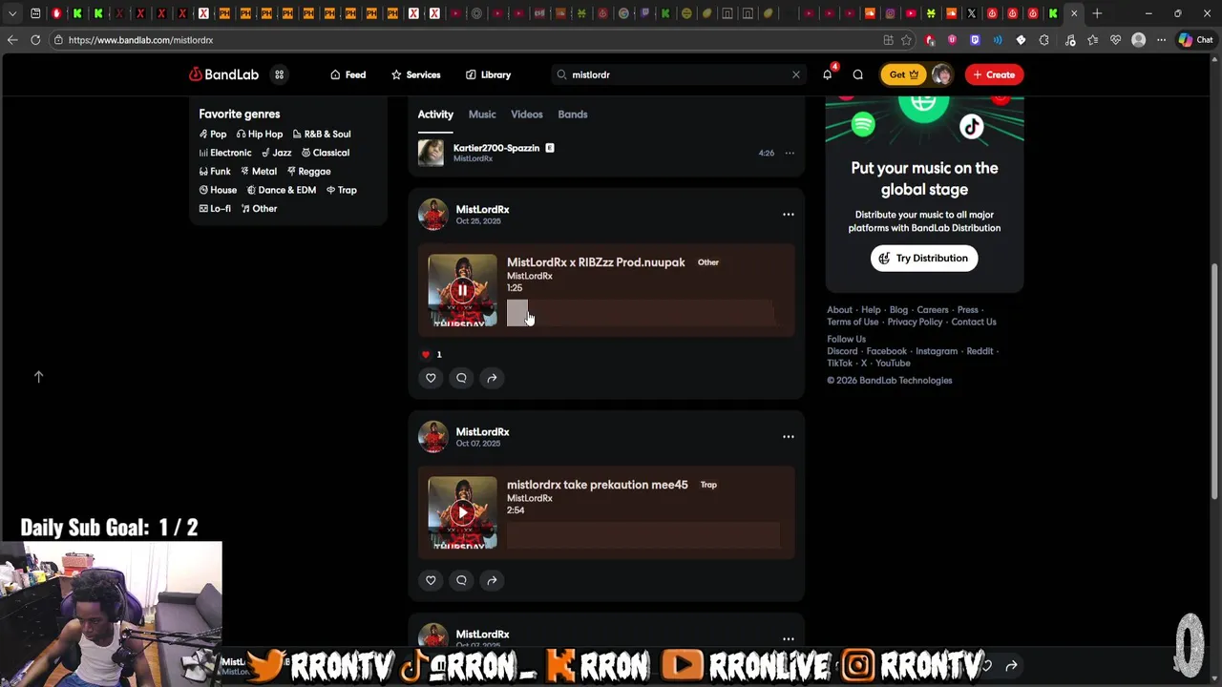Open the About footer link
The height and width of the screenshot is (687, 1222).
point(839,310)
